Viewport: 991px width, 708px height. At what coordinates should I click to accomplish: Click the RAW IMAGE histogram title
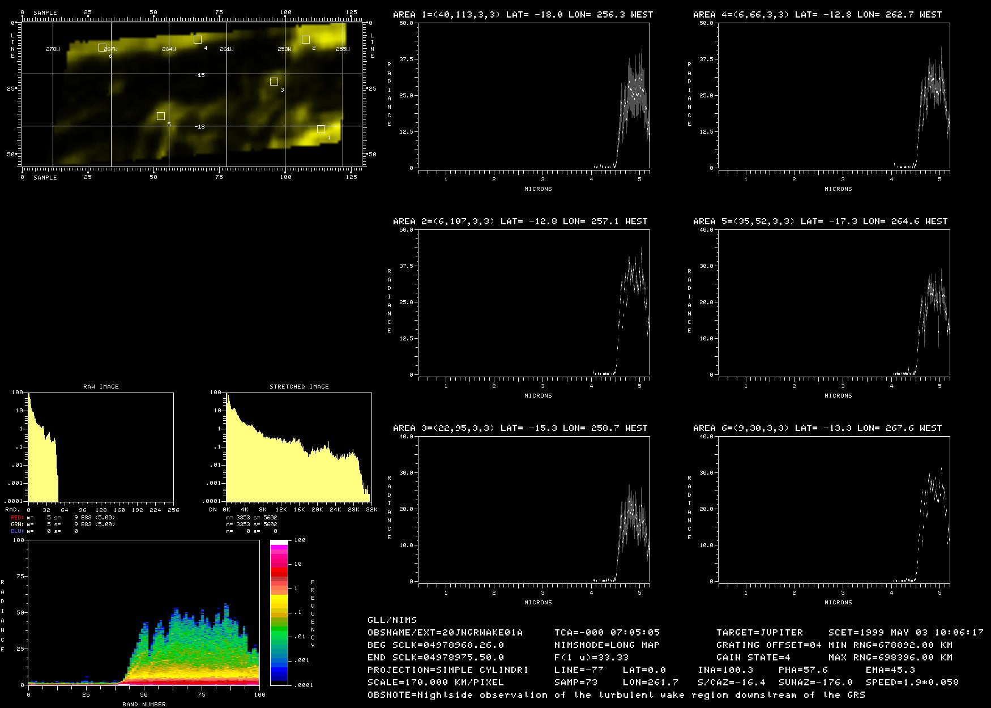click(x=101, y=386)
